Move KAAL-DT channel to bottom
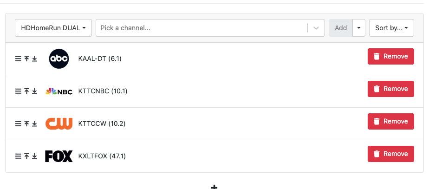435x189 pixels. coord(34,59)
